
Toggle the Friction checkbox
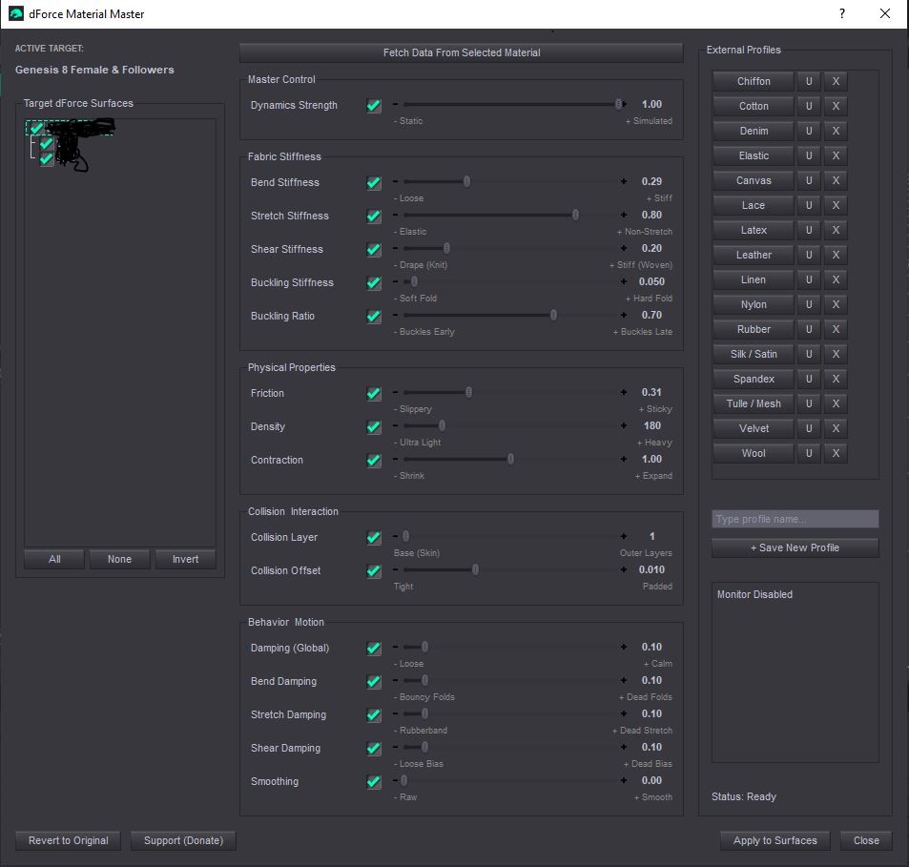click(374, 394)
